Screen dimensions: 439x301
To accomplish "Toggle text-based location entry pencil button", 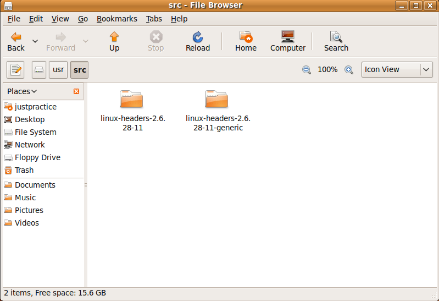I will (15, 70).
